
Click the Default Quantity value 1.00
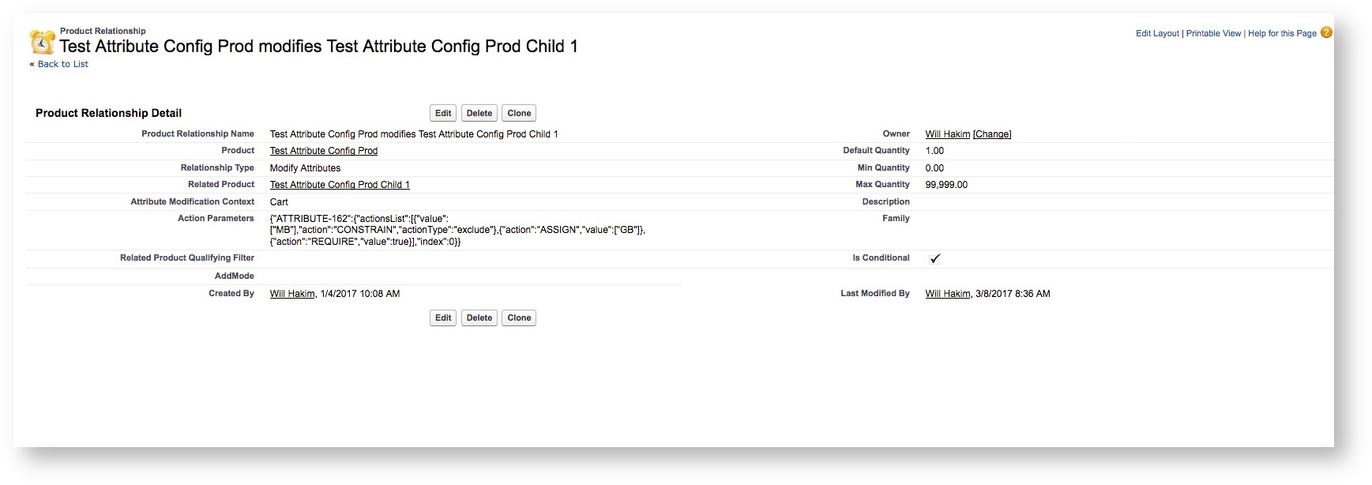pyautogui.click(x=934, y=151)
